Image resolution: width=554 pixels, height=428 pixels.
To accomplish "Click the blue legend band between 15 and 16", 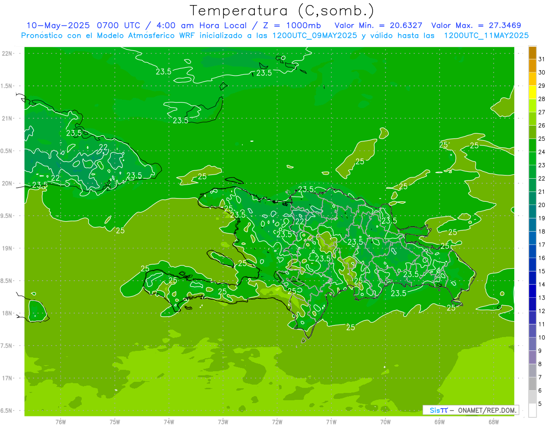I will (532, 265).
